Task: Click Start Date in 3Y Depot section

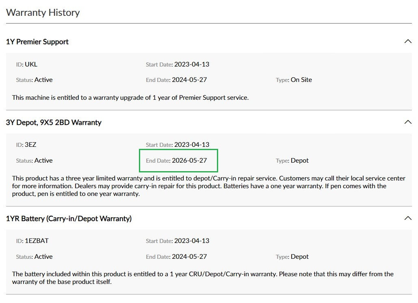Action: pyautogui.click(x=191, y=145)
